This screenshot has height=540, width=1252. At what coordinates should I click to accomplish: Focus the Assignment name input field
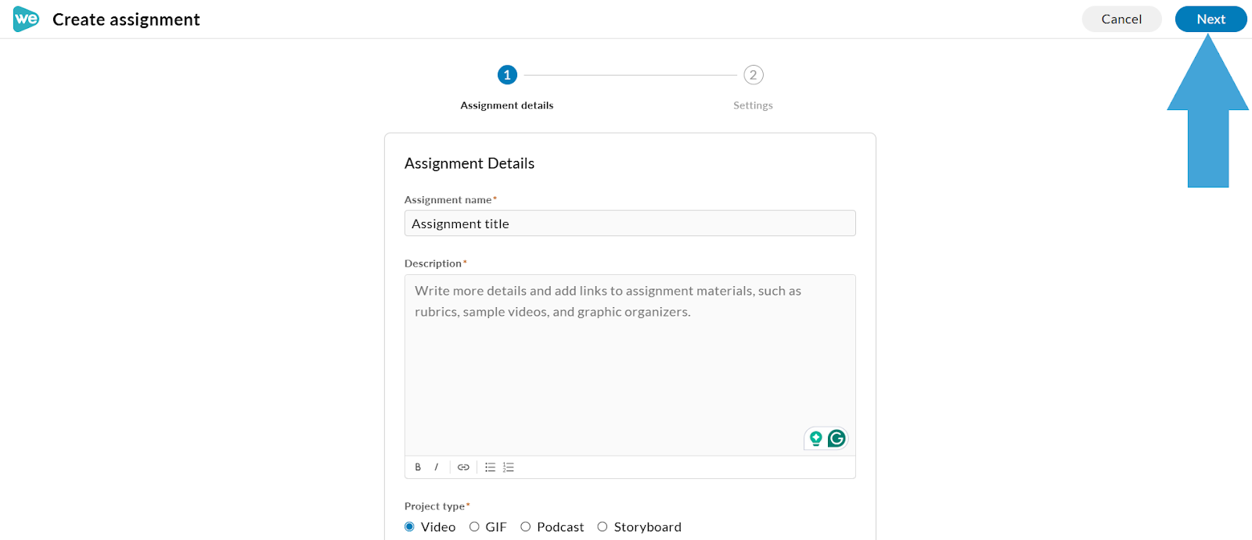point(630,224)
